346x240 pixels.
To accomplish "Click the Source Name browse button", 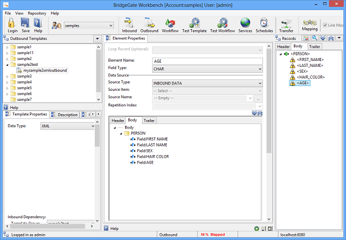I will tap(258, 99).
